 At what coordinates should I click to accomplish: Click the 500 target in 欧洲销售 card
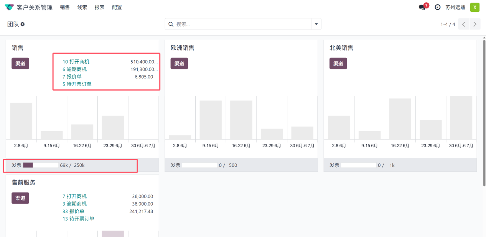(x=233, y=165)
